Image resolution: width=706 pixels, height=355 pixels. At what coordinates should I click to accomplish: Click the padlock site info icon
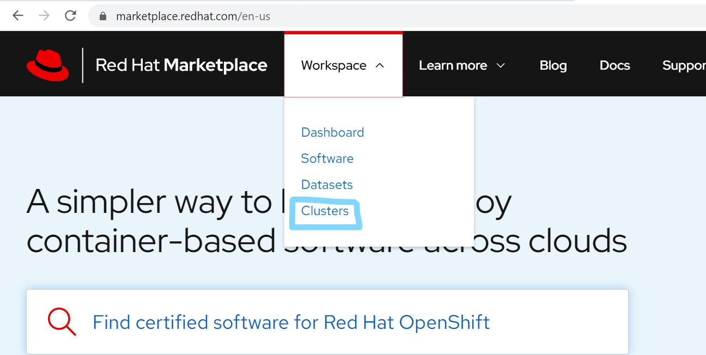[x=103, y=16]
